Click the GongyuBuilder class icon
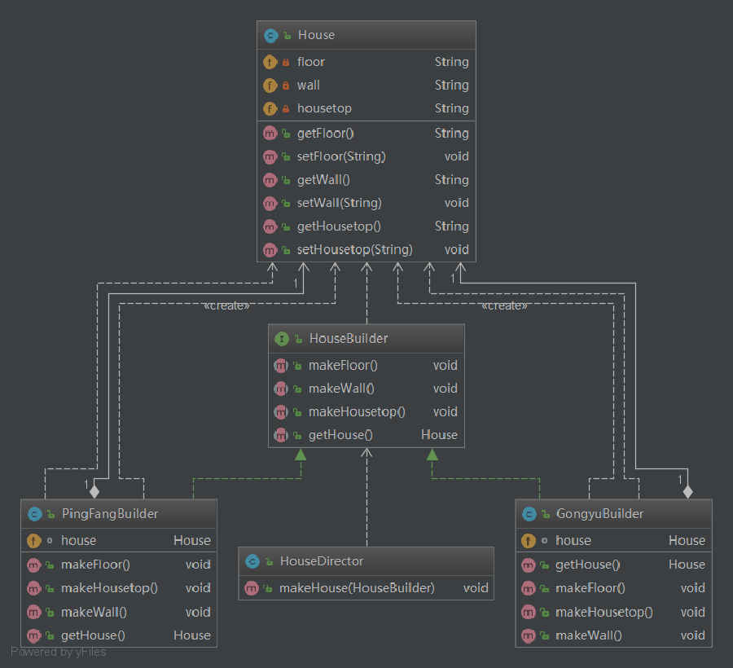Screen dimensions: 733x668 point(529,514)
